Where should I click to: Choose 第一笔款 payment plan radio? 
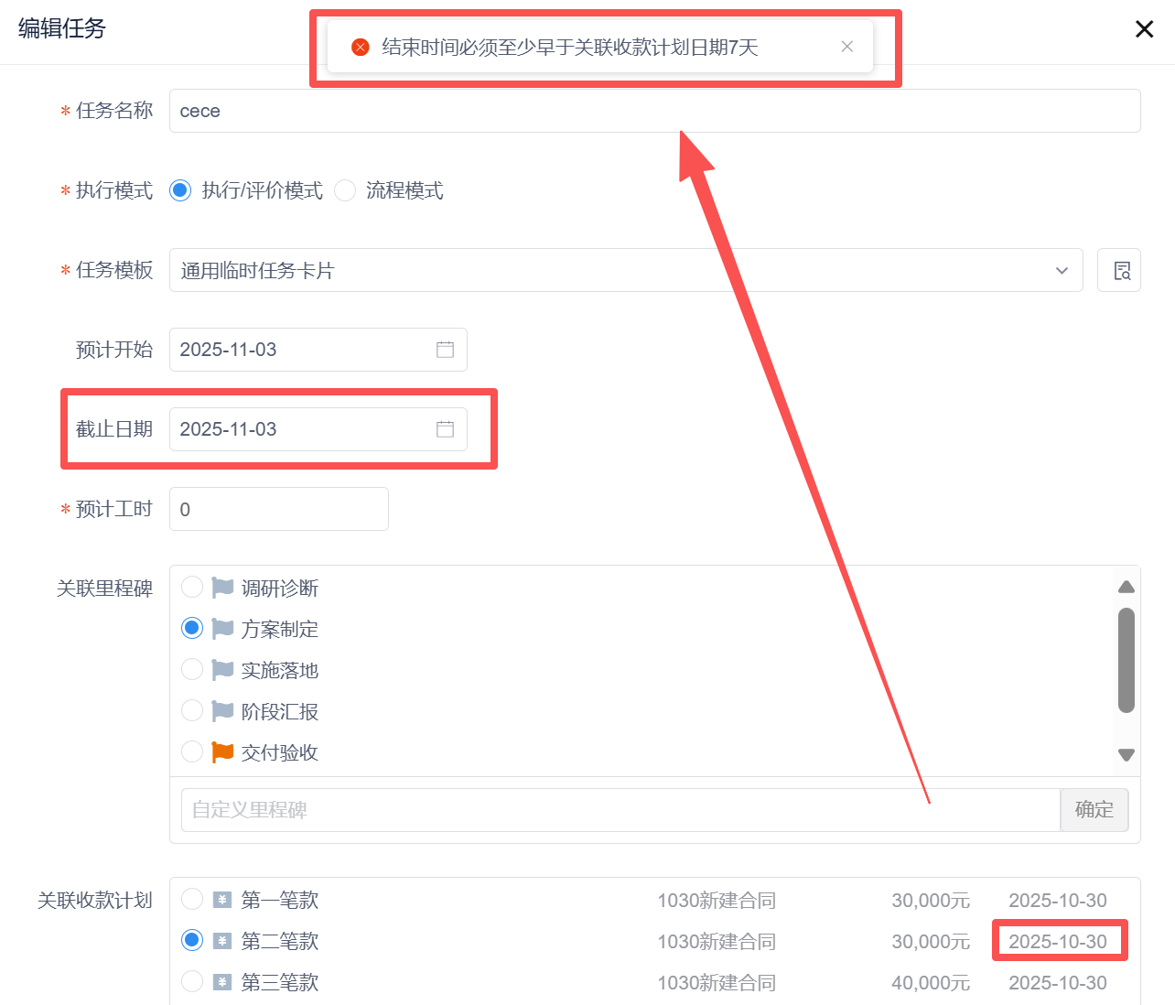point(192,900)
